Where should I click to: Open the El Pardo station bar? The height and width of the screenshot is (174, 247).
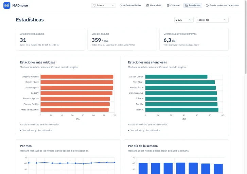181,99
